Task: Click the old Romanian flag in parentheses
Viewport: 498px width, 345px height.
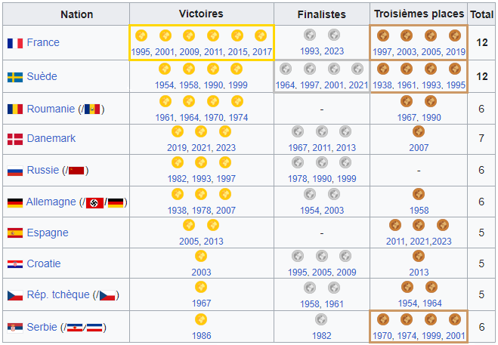Action: pos(92,109)
